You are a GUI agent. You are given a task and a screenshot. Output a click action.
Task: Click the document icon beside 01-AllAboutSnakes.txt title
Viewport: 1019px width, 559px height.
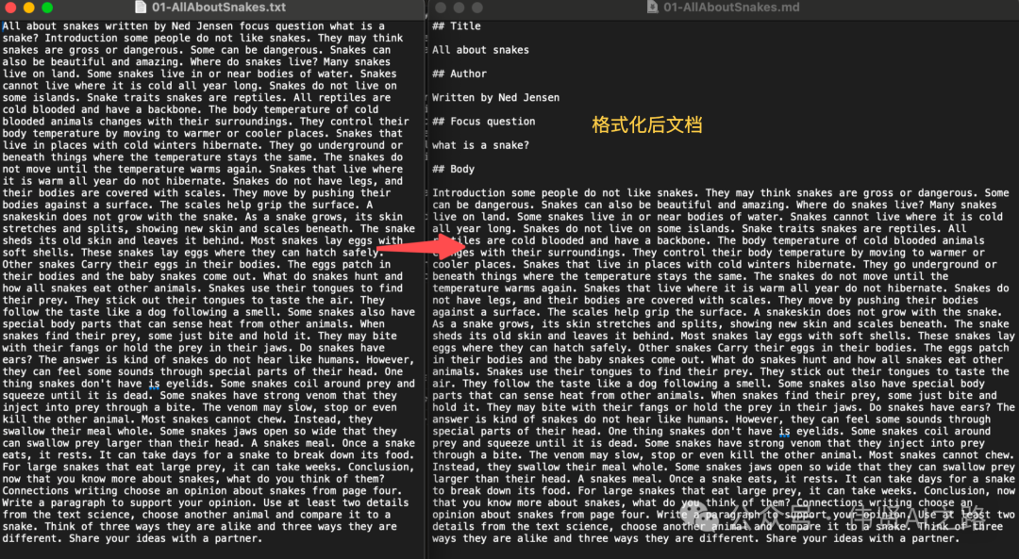click(141, 8)
